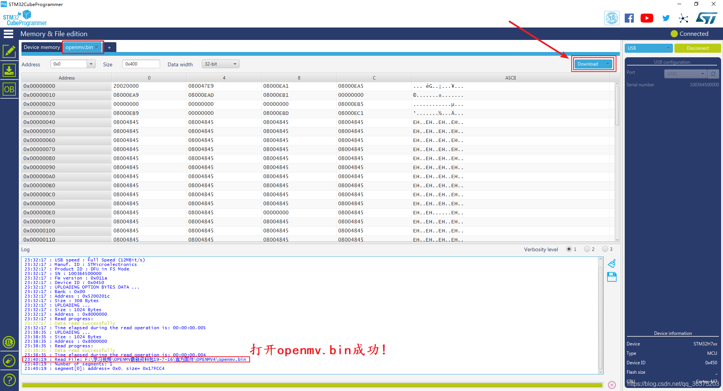This screenshot has height=391, width=723.
Task: Open the Option bytes OB panel
Action: [x=9, y=89]
